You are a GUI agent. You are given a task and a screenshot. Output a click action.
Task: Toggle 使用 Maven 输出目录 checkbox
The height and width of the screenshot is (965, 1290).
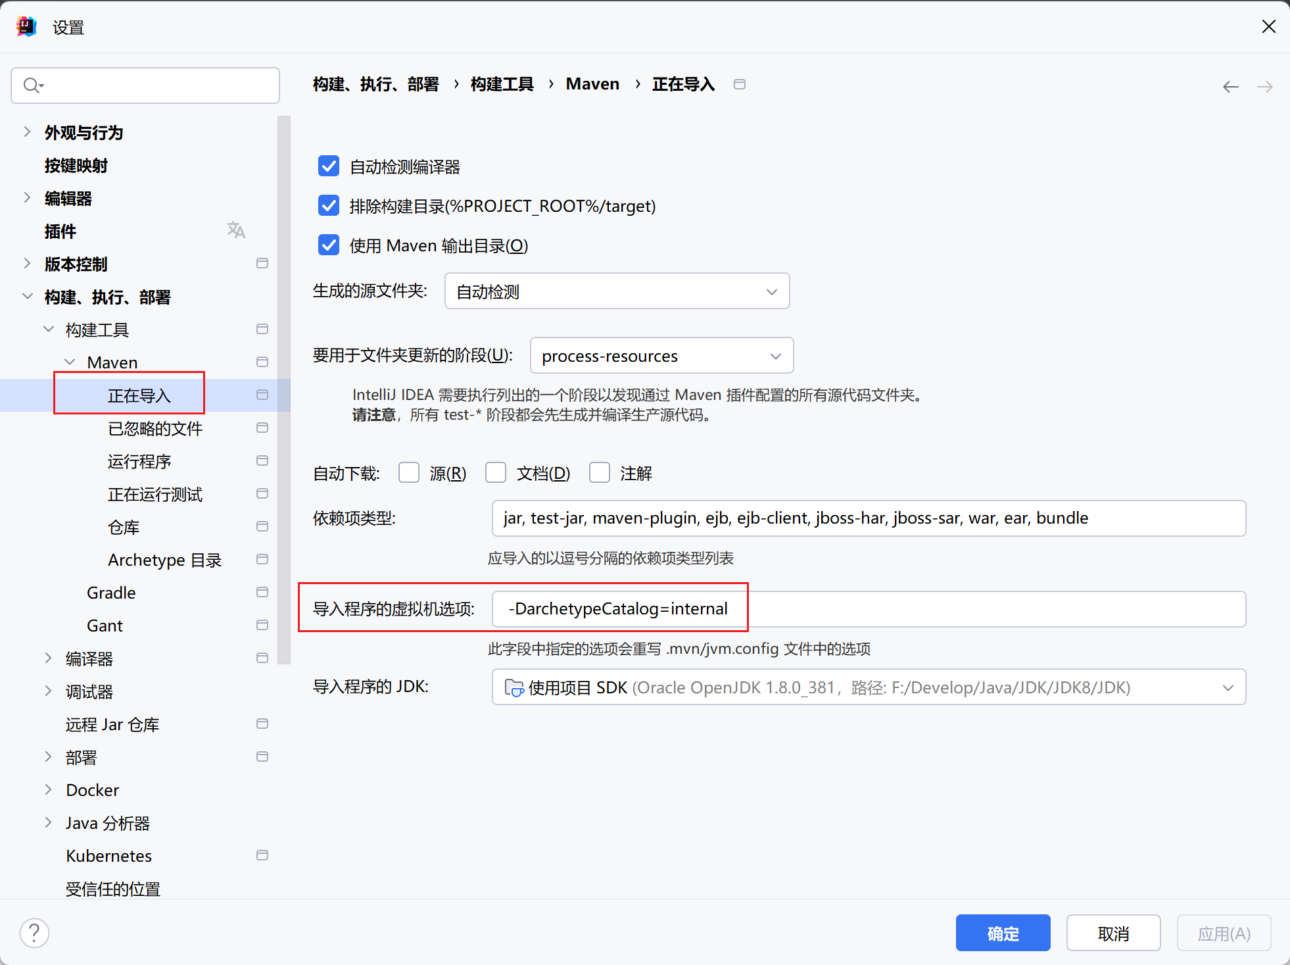tap(329, 245)
